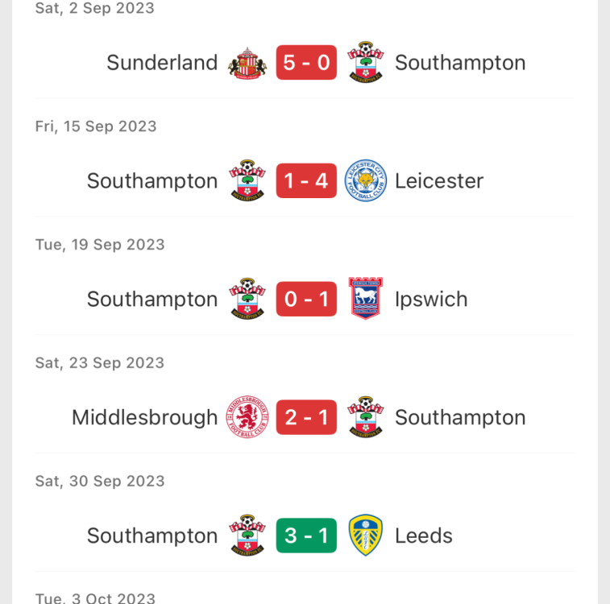Open the 1 - 4 score result
This screenshot has width=610, height=604.
pos(306,180)
